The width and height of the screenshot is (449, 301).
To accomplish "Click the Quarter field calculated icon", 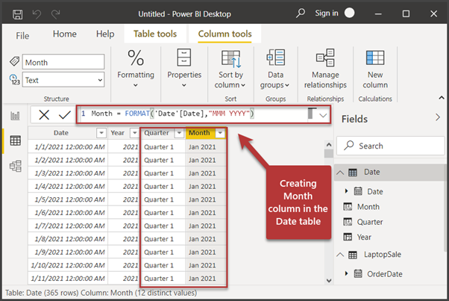I will [x=348, y=222].
